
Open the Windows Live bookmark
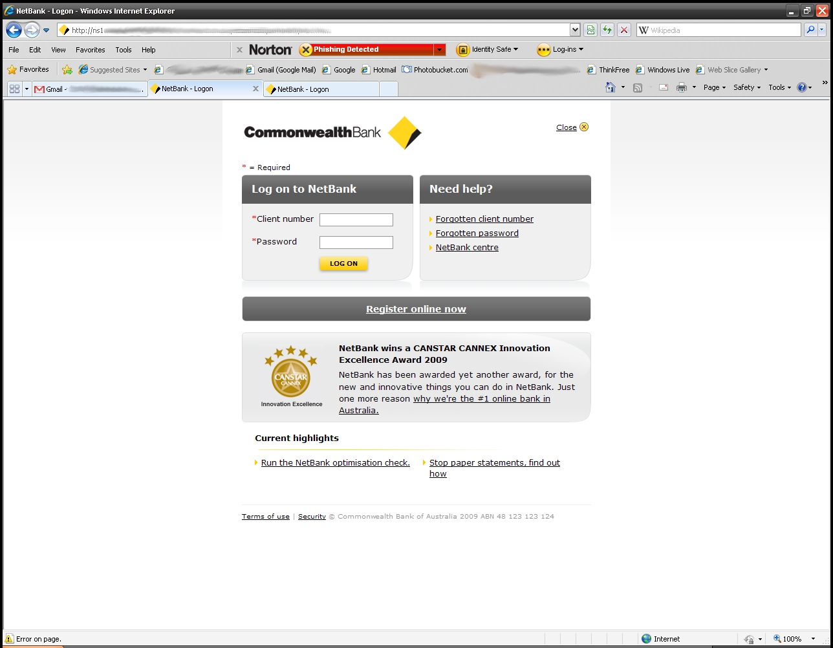coord(662,70)
